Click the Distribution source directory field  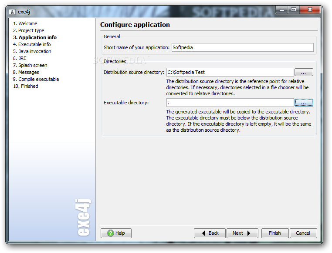pos(230,72)
